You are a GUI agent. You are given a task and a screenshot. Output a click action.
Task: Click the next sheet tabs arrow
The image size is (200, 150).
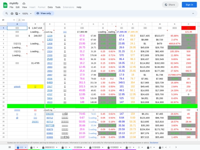click(x=176, y=147)
